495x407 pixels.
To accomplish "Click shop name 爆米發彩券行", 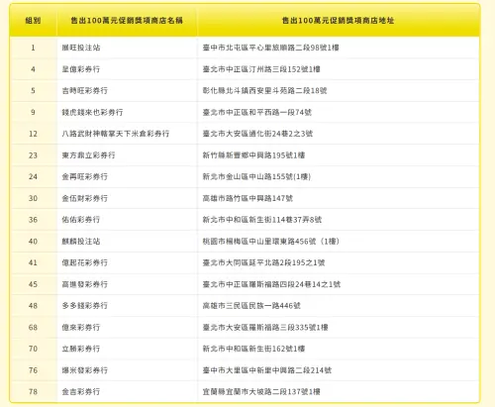I will (85, 370).
